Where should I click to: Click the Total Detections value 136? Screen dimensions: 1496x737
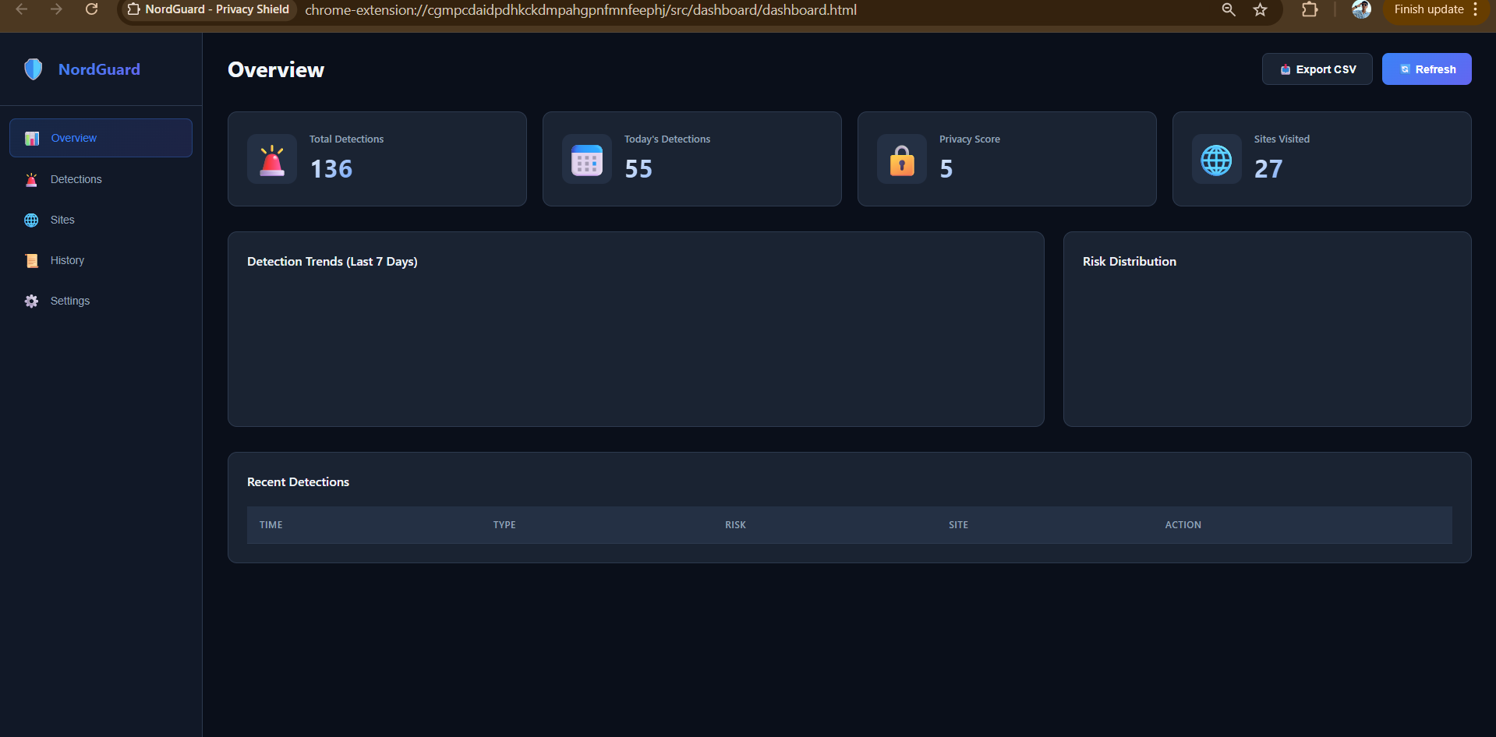coord(331,169)
